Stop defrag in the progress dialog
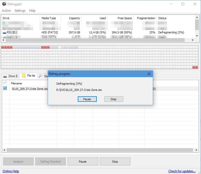The image size is (201, 174). 114,99
